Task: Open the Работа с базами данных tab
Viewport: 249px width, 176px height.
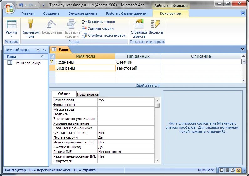Action: (x=126, y=13)
